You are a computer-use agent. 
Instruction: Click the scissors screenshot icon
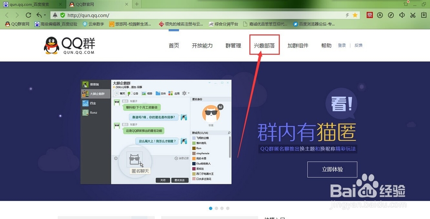[413, 15]
